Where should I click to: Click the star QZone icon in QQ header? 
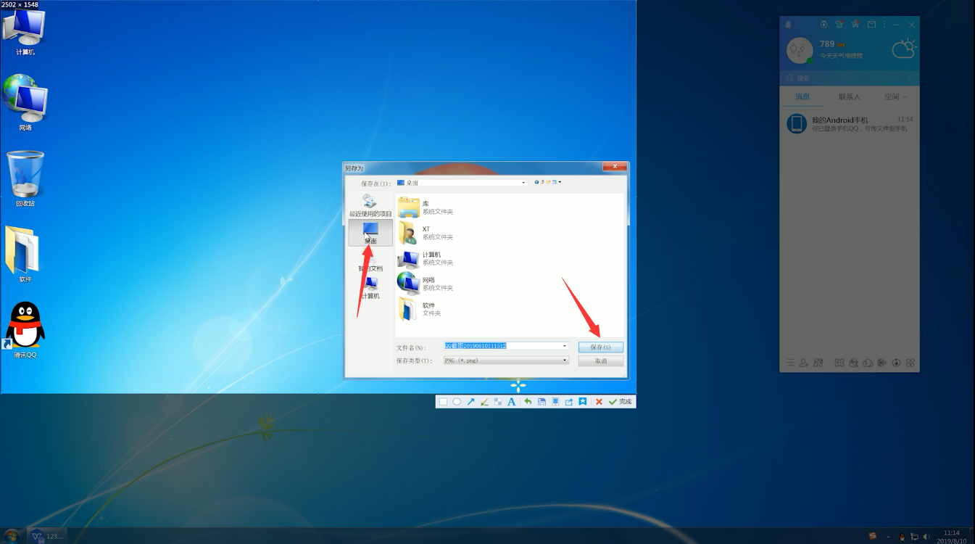tap(855, 24)
